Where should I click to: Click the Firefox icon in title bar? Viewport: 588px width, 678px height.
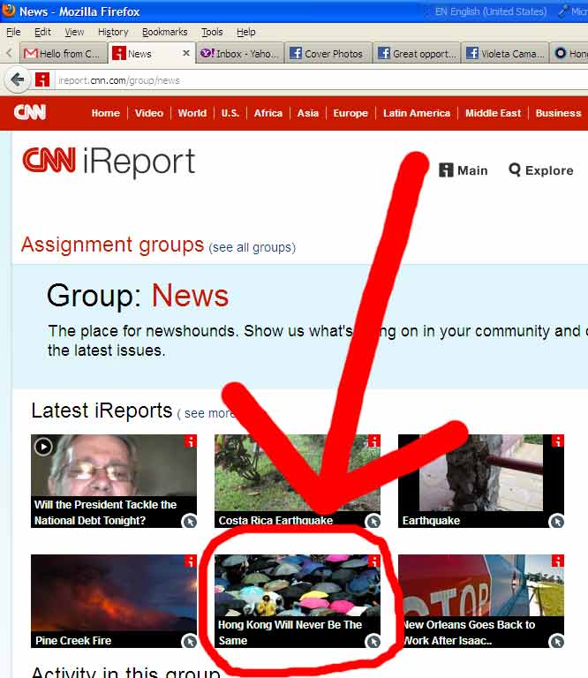tap(8, 11)
